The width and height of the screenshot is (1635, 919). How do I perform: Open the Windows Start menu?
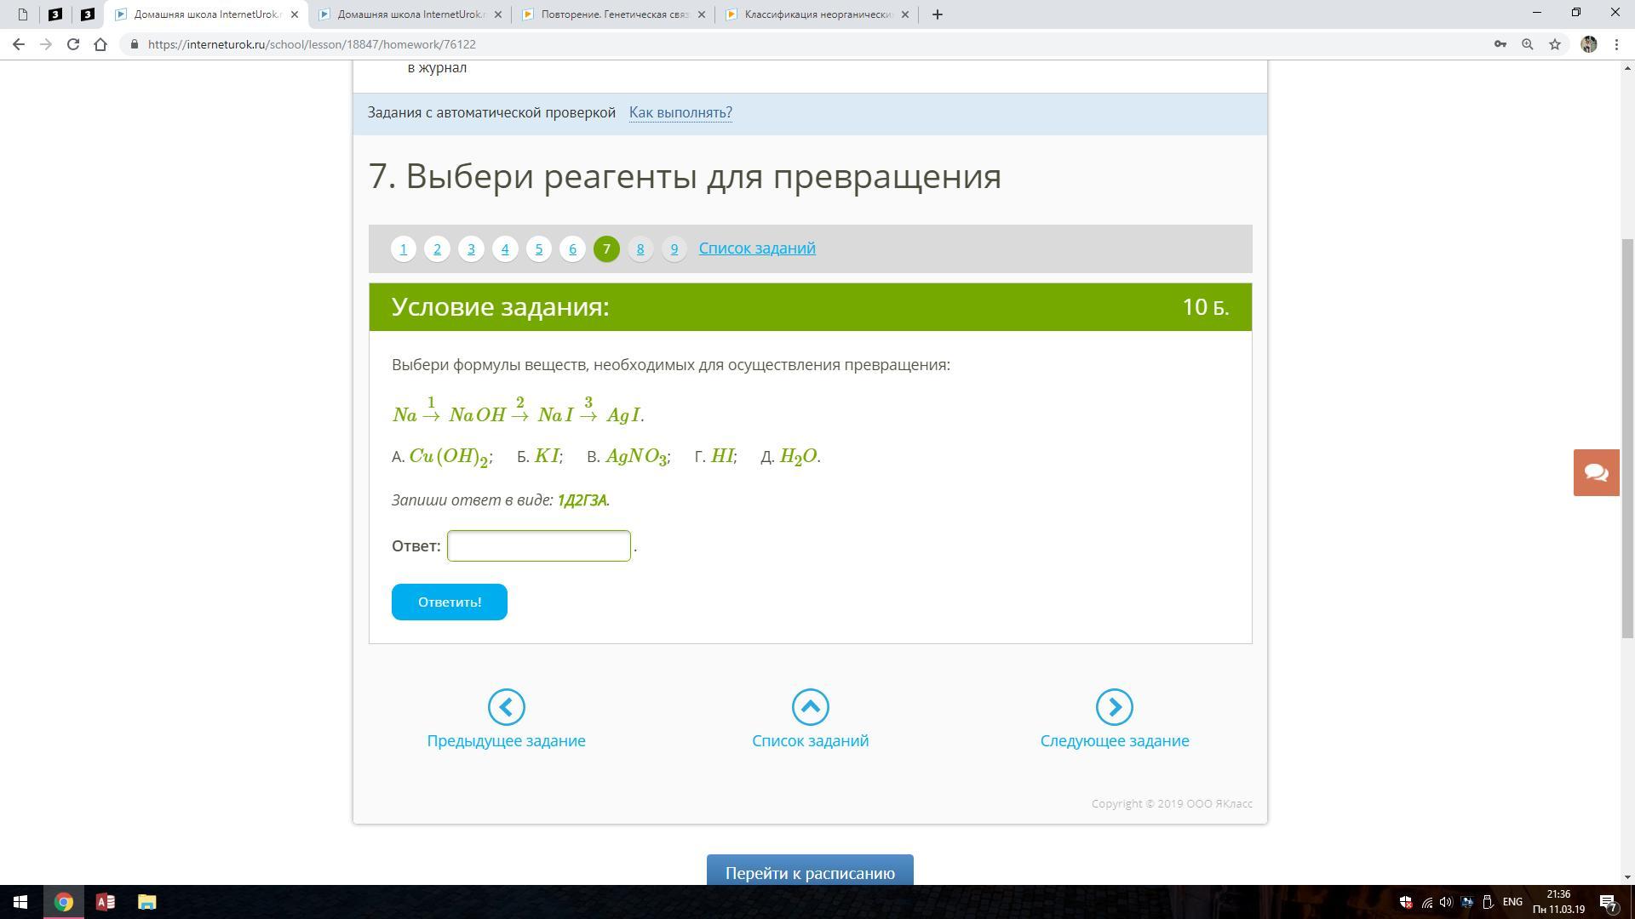[20, 902]
